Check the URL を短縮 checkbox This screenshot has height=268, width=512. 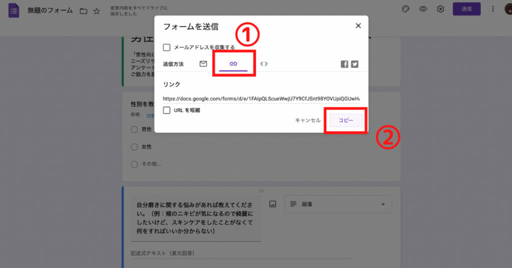click(167, 110)
